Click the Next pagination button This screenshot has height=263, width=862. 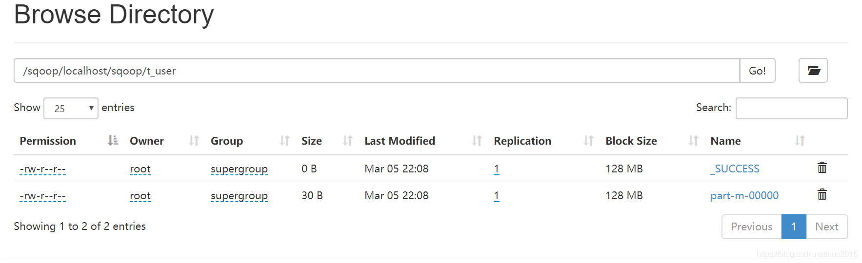pos(827,227)
